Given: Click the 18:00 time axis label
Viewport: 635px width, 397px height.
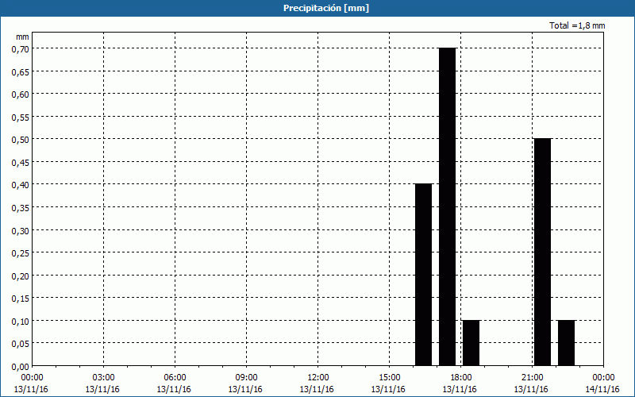Looking at the screenshot, I should point(461,378).
